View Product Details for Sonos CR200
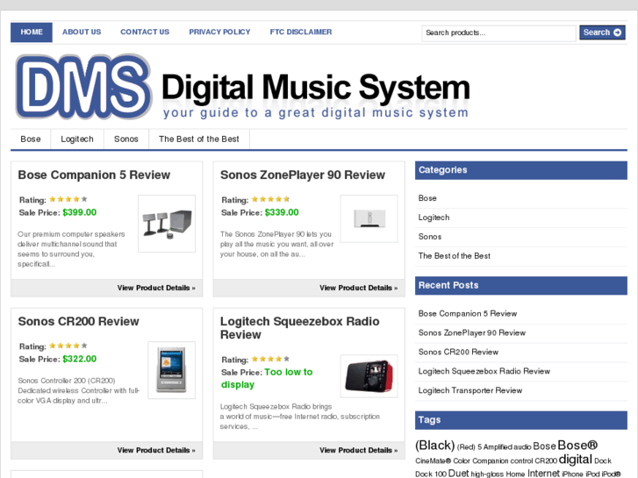The image size is (638, 478). [x=156, y=450]
